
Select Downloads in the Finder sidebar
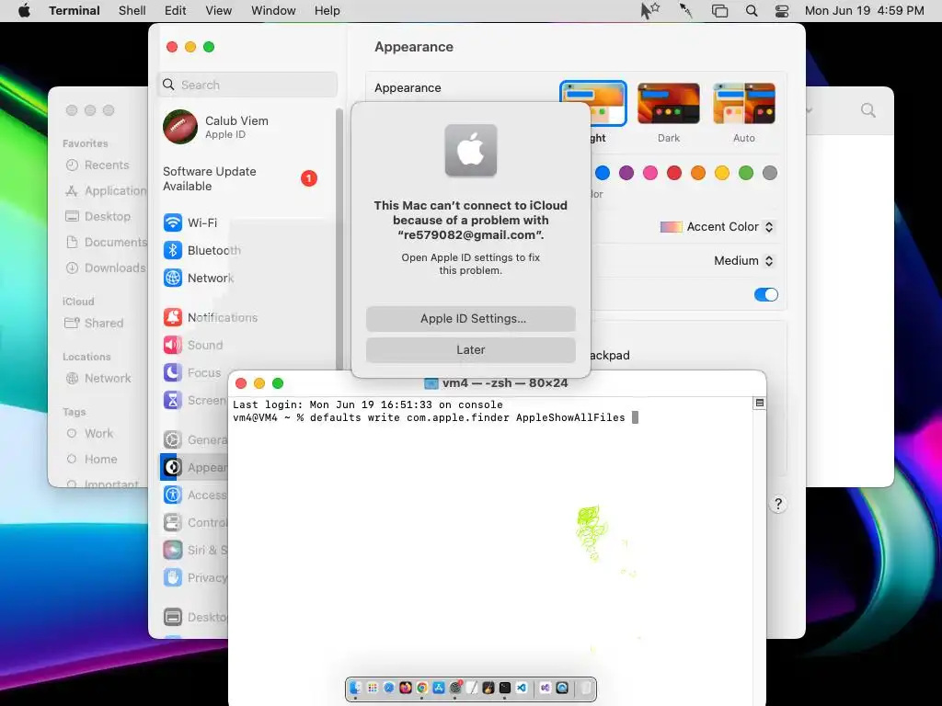(x=106, y=268)
